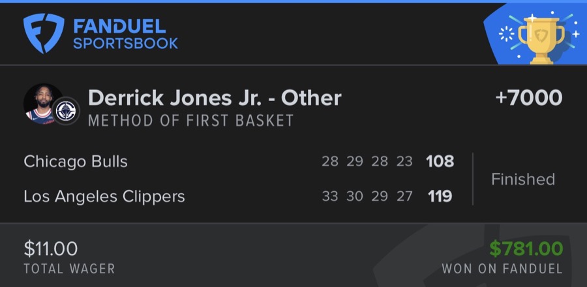The width and height of the screenshot is (587, 287).
Task: Tap the green $781.00 winnings amount
Action: click(526, 249)
